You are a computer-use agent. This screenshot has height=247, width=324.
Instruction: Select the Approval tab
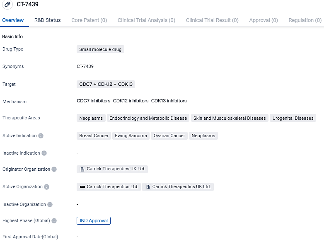point(263,20)
